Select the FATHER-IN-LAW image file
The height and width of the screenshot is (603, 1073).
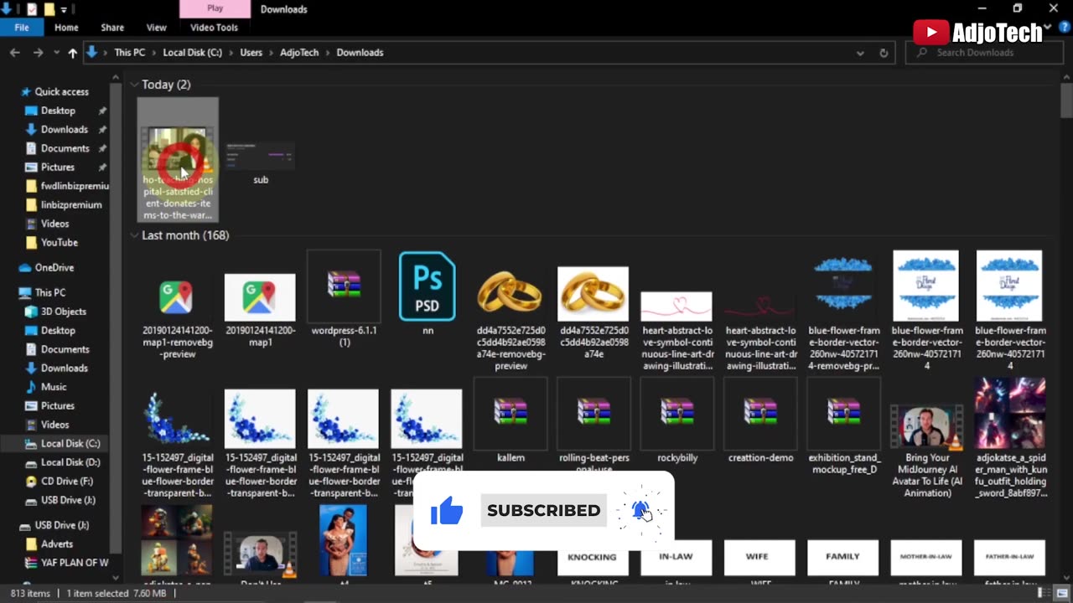tap(1009, 562)
